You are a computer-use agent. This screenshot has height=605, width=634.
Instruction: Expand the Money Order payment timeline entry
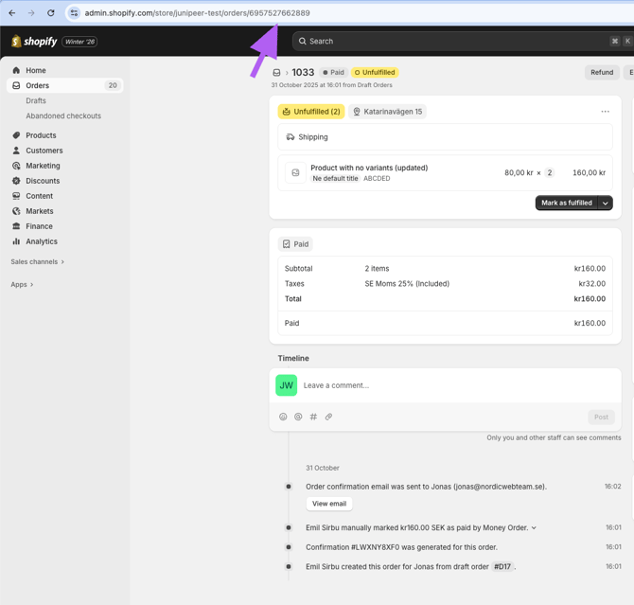click(534, 528)
